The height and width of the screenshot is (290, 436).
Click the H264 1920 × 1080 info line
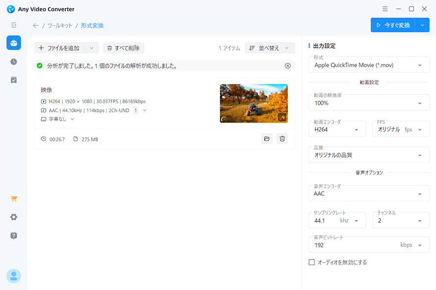coord(97,102)
